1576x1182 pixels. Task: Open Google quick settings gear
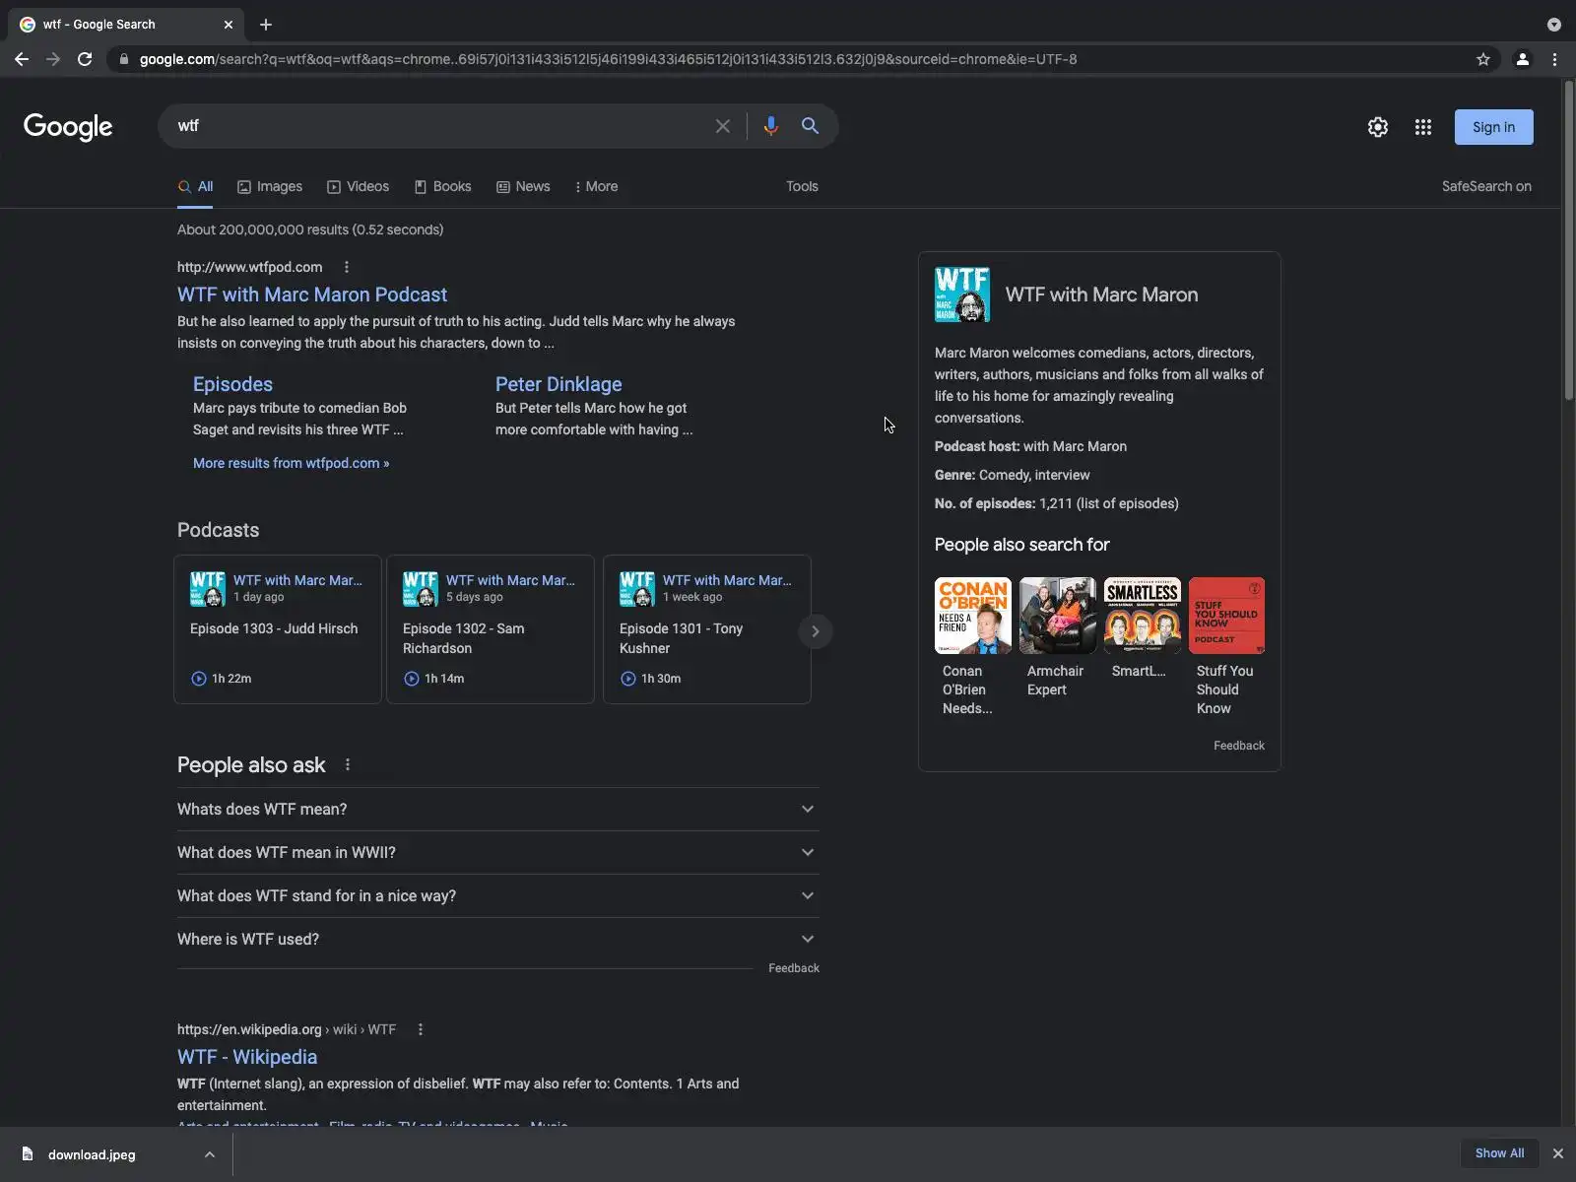click(x=1378, y=127)
